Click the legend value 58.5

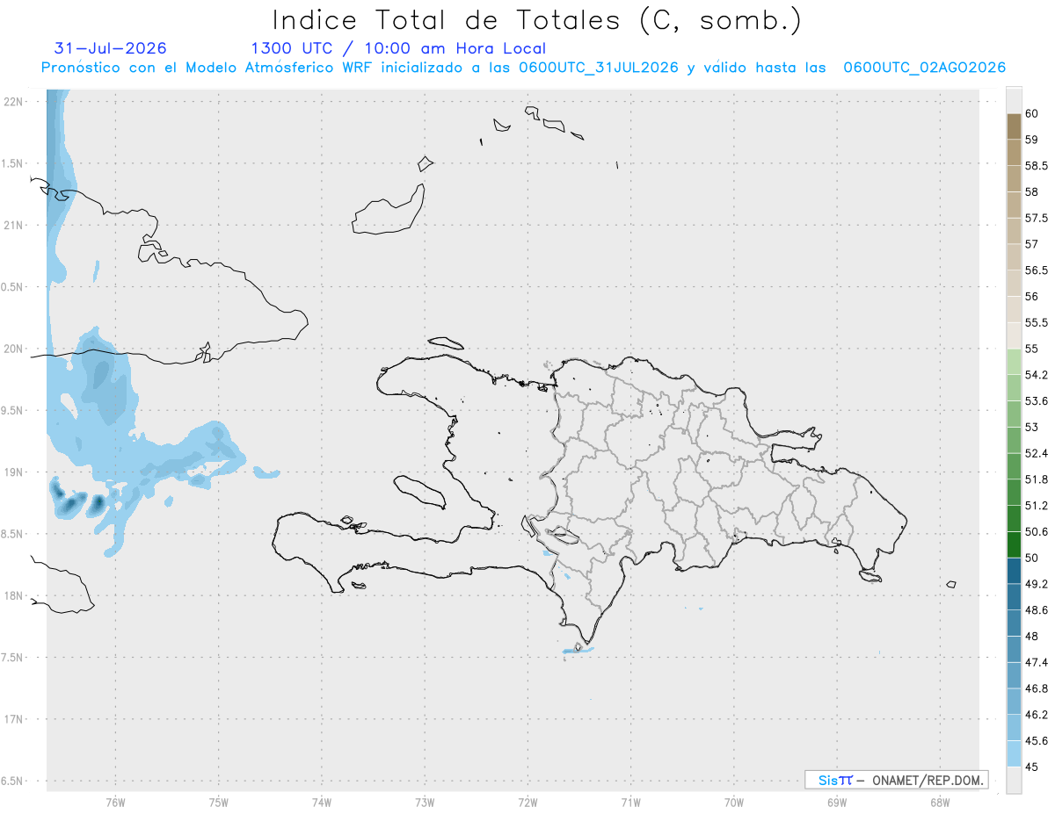(x=1036, y=166)
